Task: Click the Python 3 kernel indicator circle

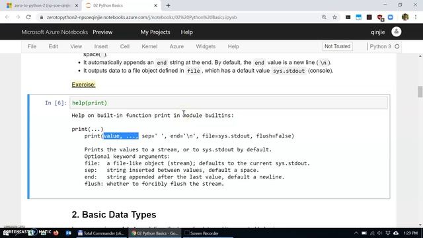Action: pyautogui.click(x=397, y=46)
